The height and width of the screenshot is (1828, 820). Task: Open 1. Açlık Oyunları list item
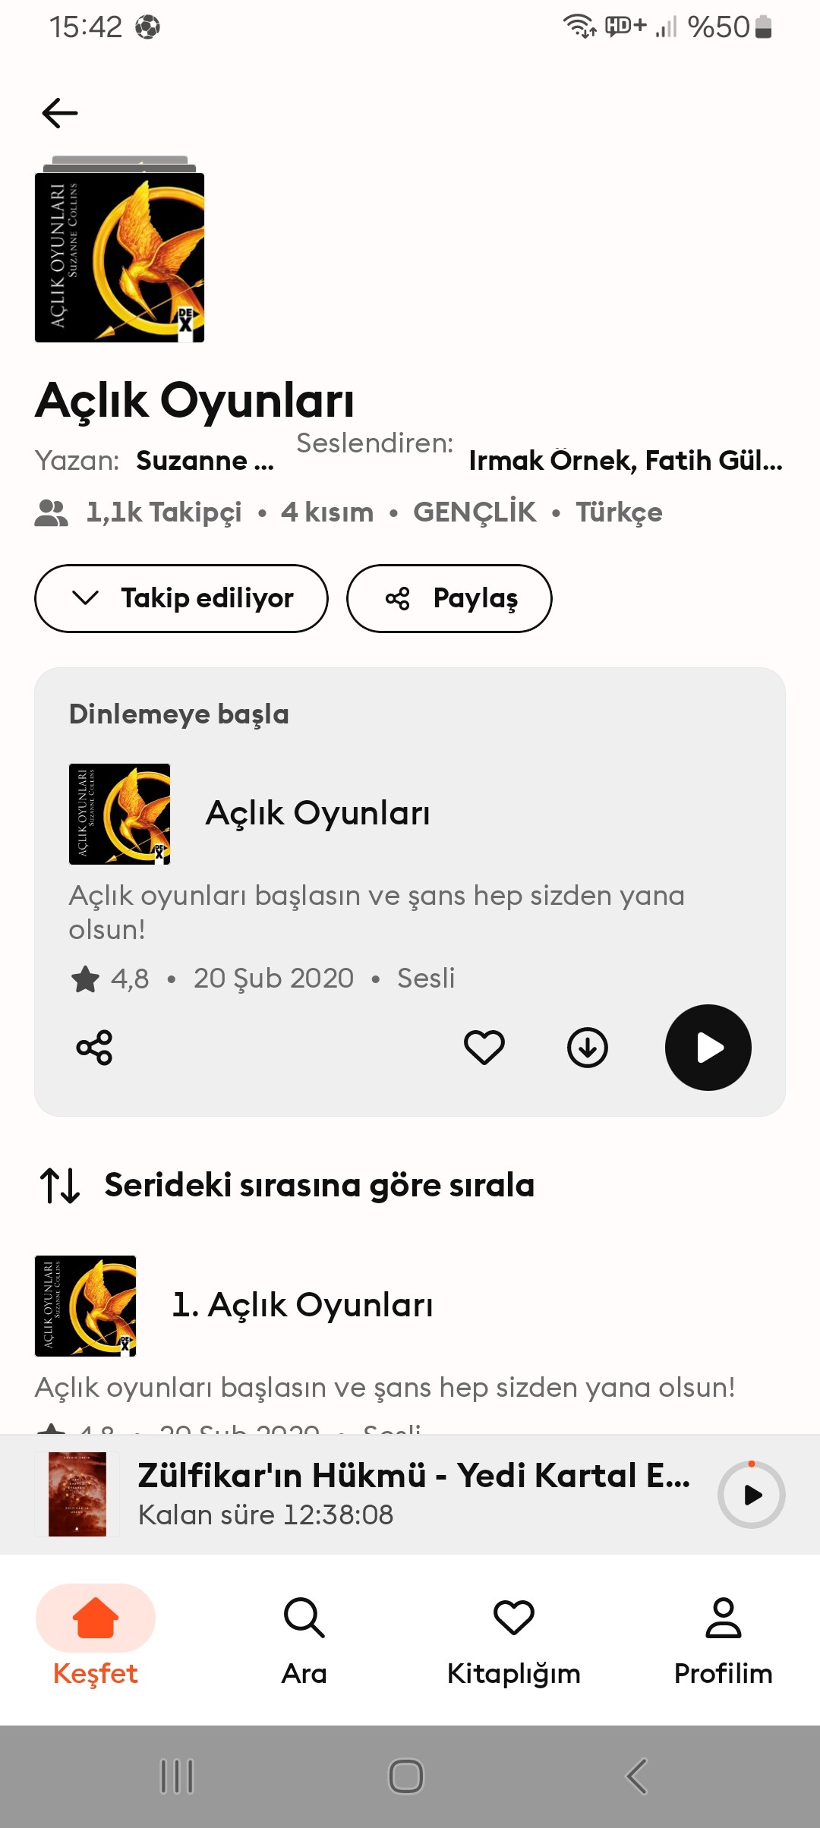(302, 1305)
